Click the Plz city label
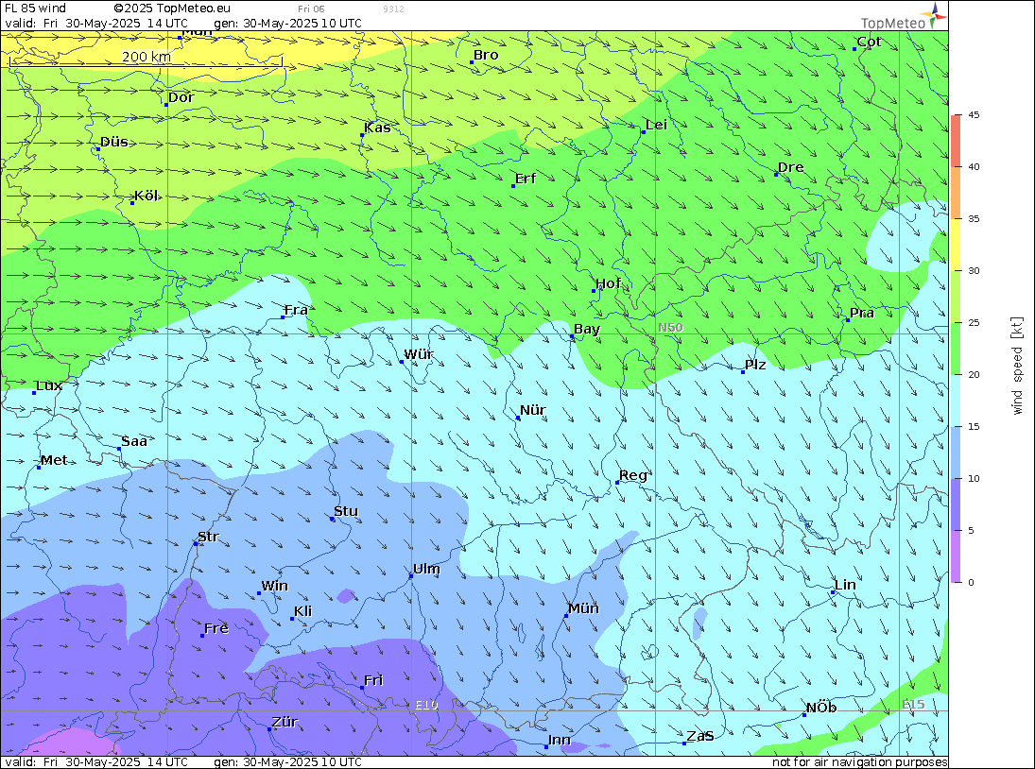The image size is (1035, 769). (755, 365)
